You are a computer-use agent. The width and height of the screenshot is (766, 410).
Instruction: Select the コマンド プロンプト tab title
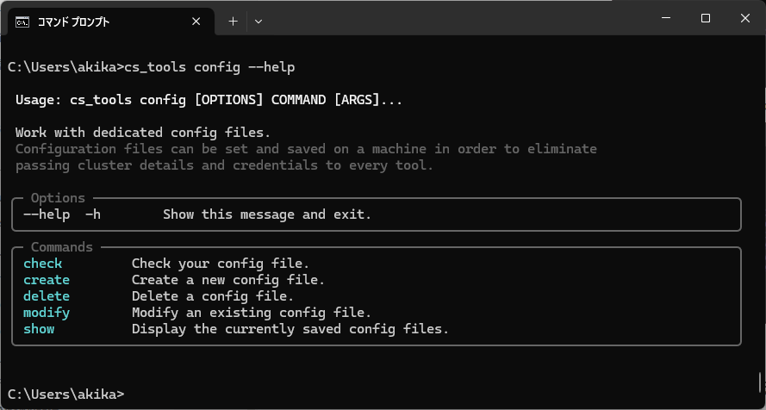pyautogui.click(x=74, y=21)
